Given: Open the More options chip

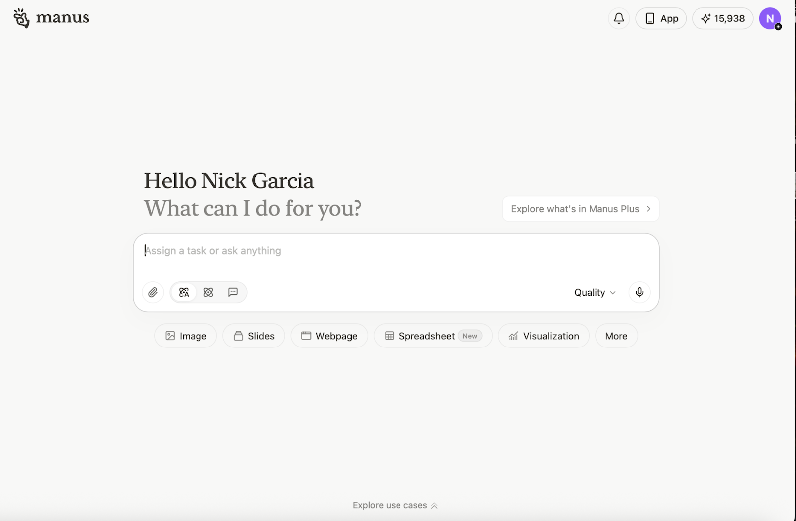Looking at the screenshot, I should click(x=616, y=336).
